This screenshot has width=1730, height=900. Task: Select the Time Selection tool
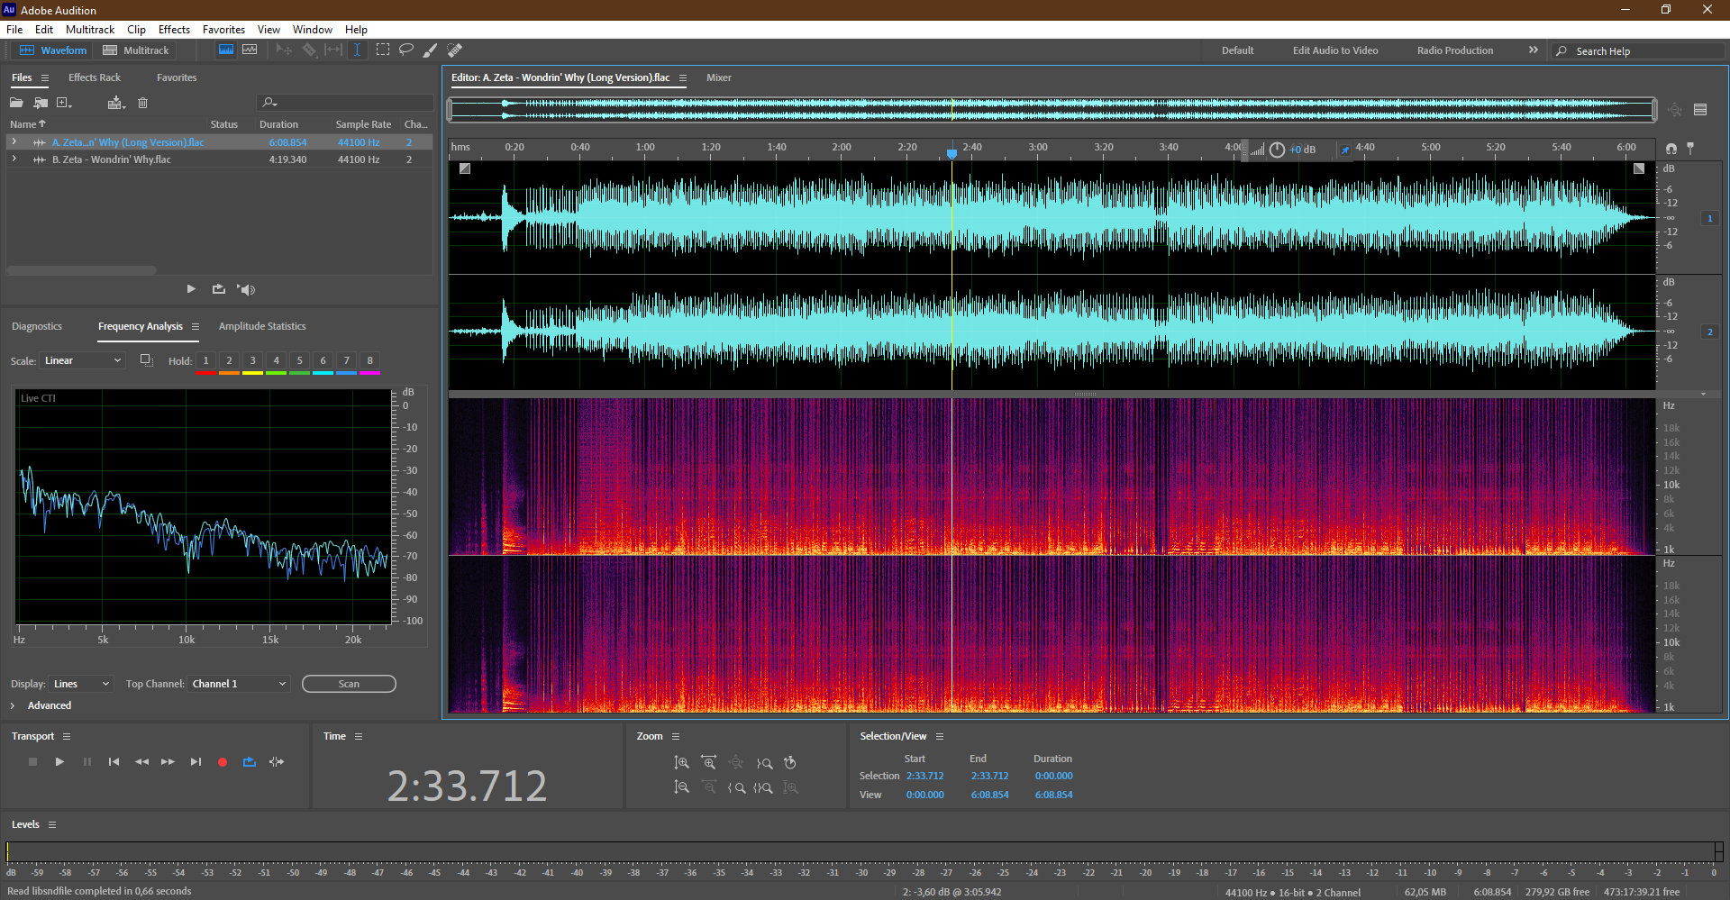(x=357, y=50)
